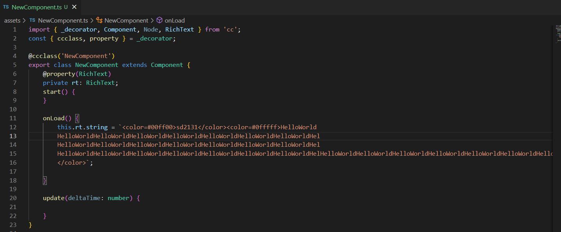
Task: Click the method cube icon beside onLoad
Action: [x=159, y=20]
